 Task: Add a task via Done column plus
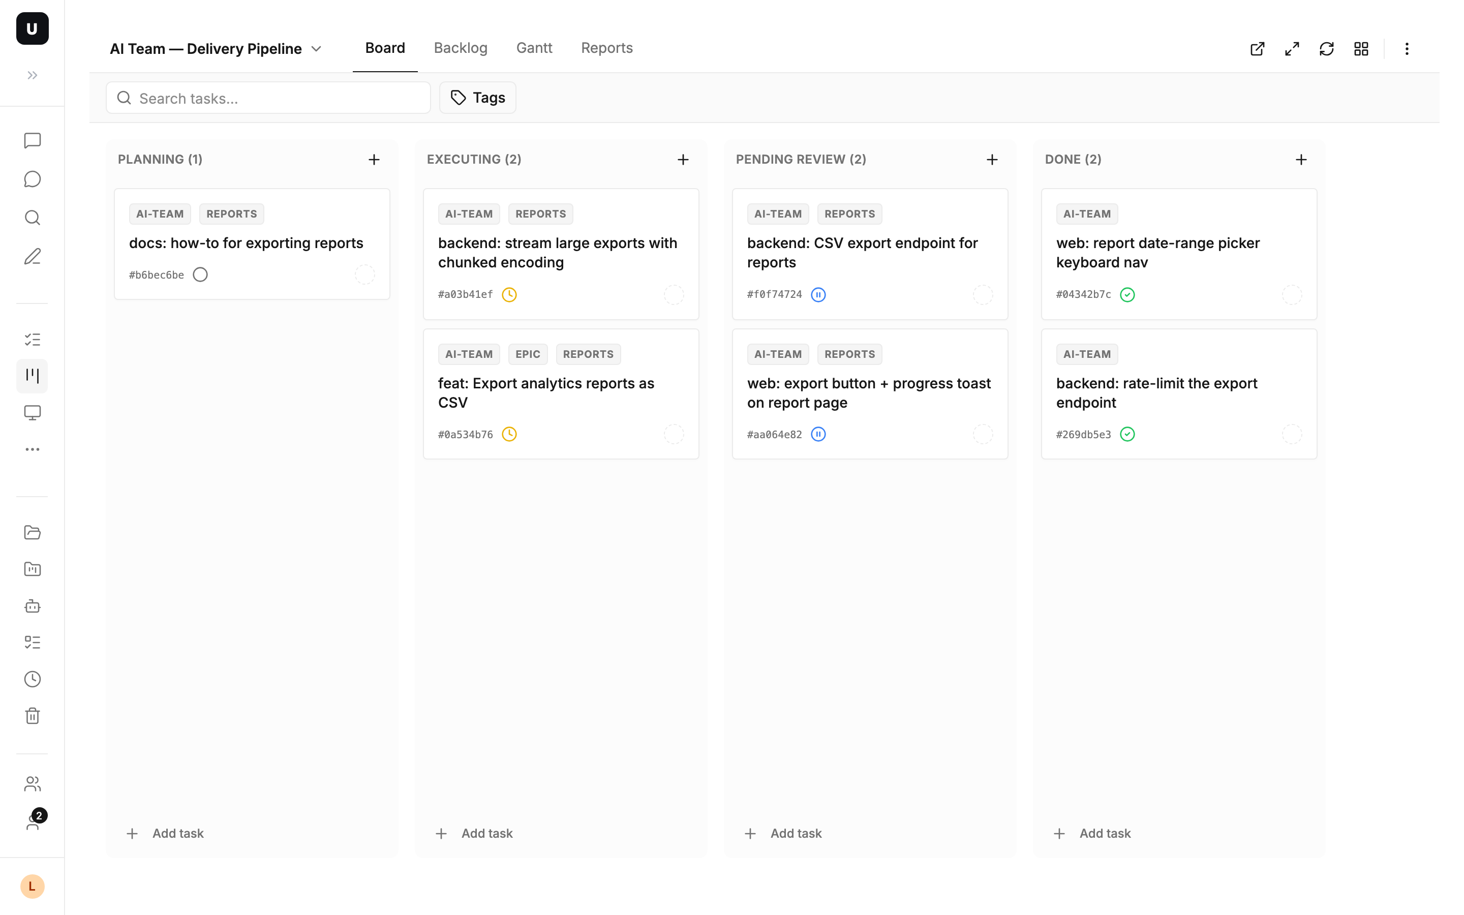1301,160
